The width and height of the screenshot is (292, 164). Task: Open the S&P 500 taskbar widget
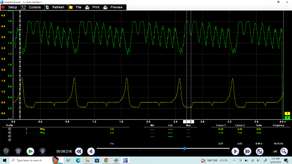pos(214,160)
